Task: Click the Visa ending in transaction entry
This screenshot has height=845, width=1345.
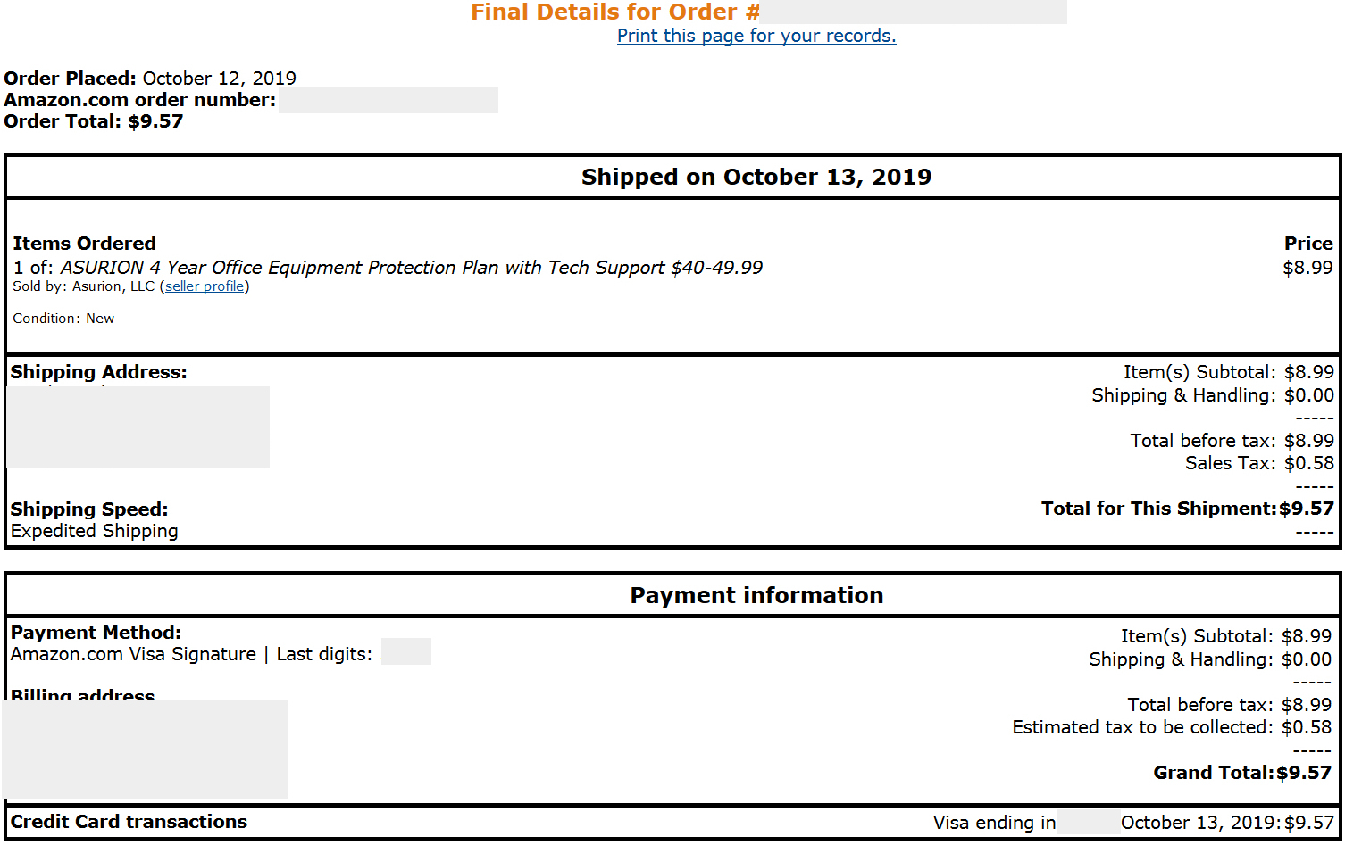Action: 1133,823
